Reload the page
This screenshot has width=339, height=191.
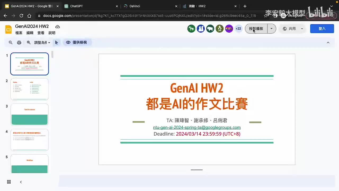point(21,16)
